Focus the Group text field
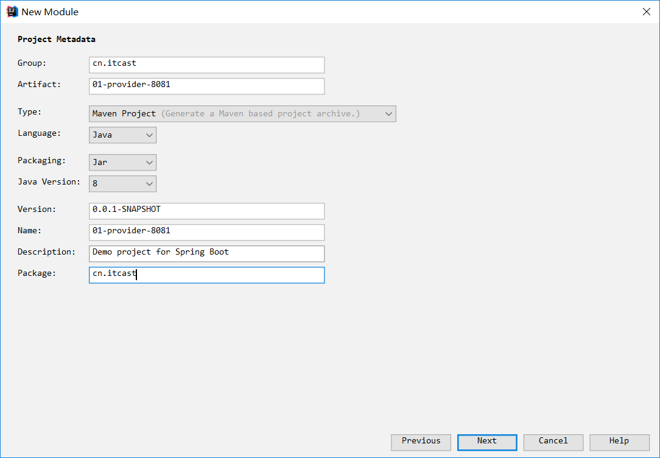660x458 pixels. [x=206, y=65]
